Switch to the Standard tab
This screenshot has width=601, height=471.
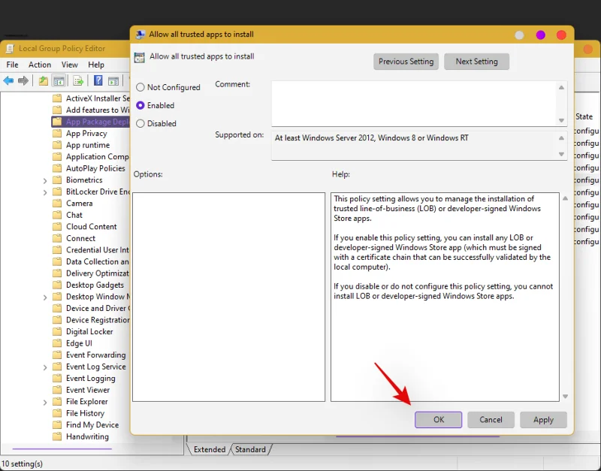click(x=250, y=449)
